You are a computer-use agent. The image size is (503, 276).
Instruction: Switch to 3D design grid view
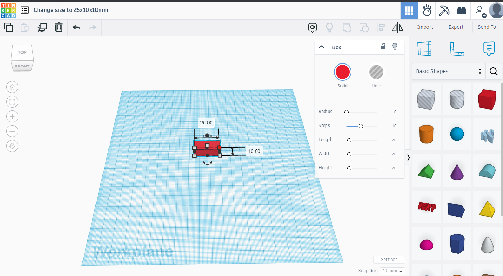(409, 11)
